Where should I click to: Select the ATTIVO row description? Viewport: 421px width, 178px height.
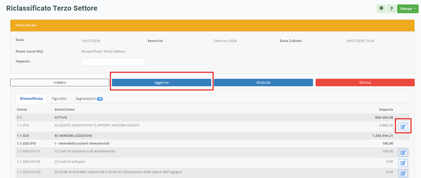coord(61,118)
